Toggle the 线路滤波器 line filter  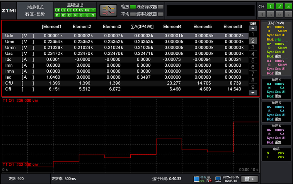(161, 7)
